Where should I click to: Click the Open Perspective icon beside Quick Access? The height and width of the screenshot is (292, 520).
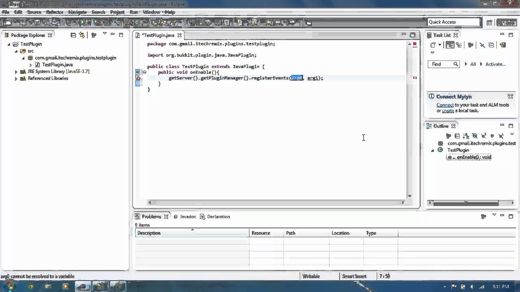point(490,22)
